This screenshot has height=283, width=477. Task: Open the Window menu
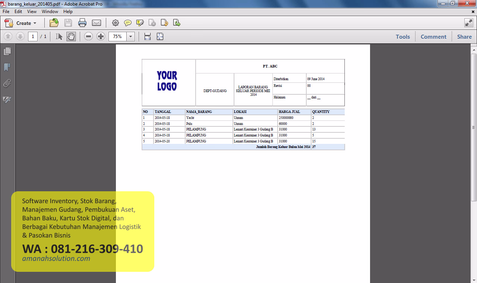pyautogui.click(x=50, y=12)
